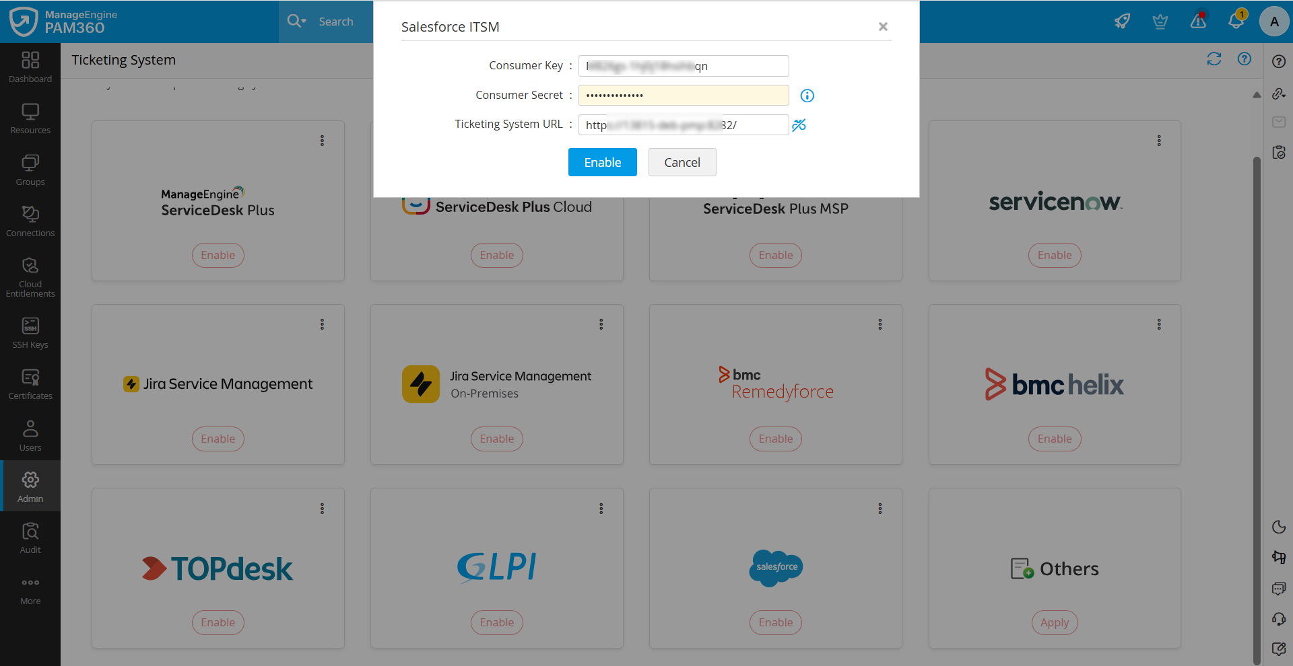Viewport: 1293px width, 666px height.
Task: Enable BMC Remedyforce integration
Action: pyautogui.click(x=776, y=439)
